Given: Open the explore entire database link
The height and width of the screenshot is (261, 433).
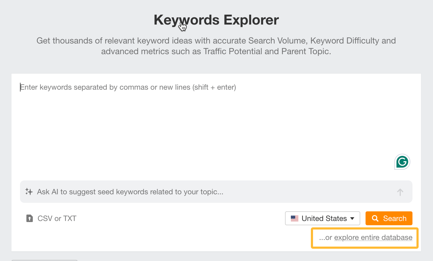Looking at the screenshot, I should pos(373,238).
